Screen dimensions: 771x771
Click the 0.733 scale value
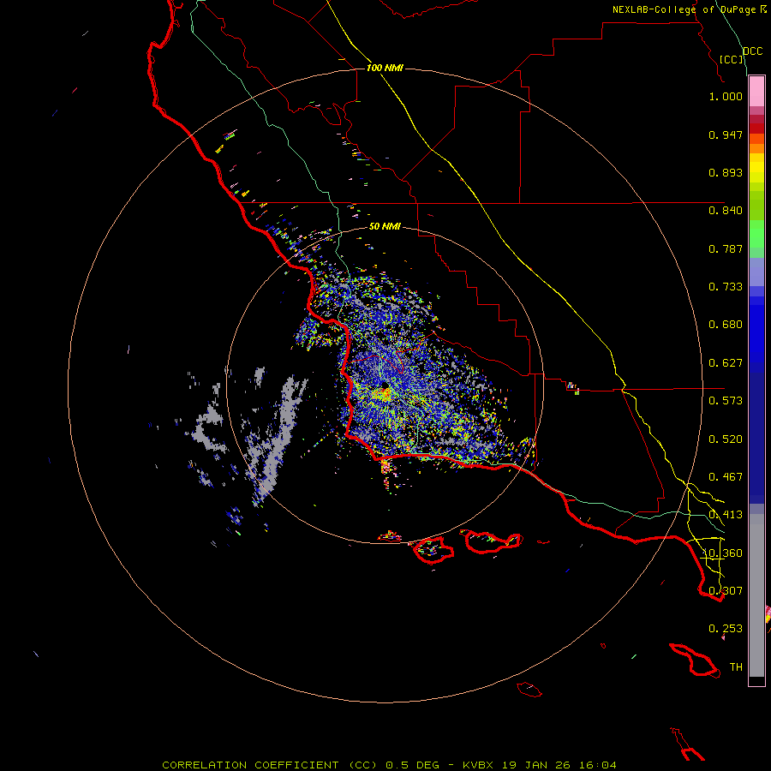(x=726, y=287)
